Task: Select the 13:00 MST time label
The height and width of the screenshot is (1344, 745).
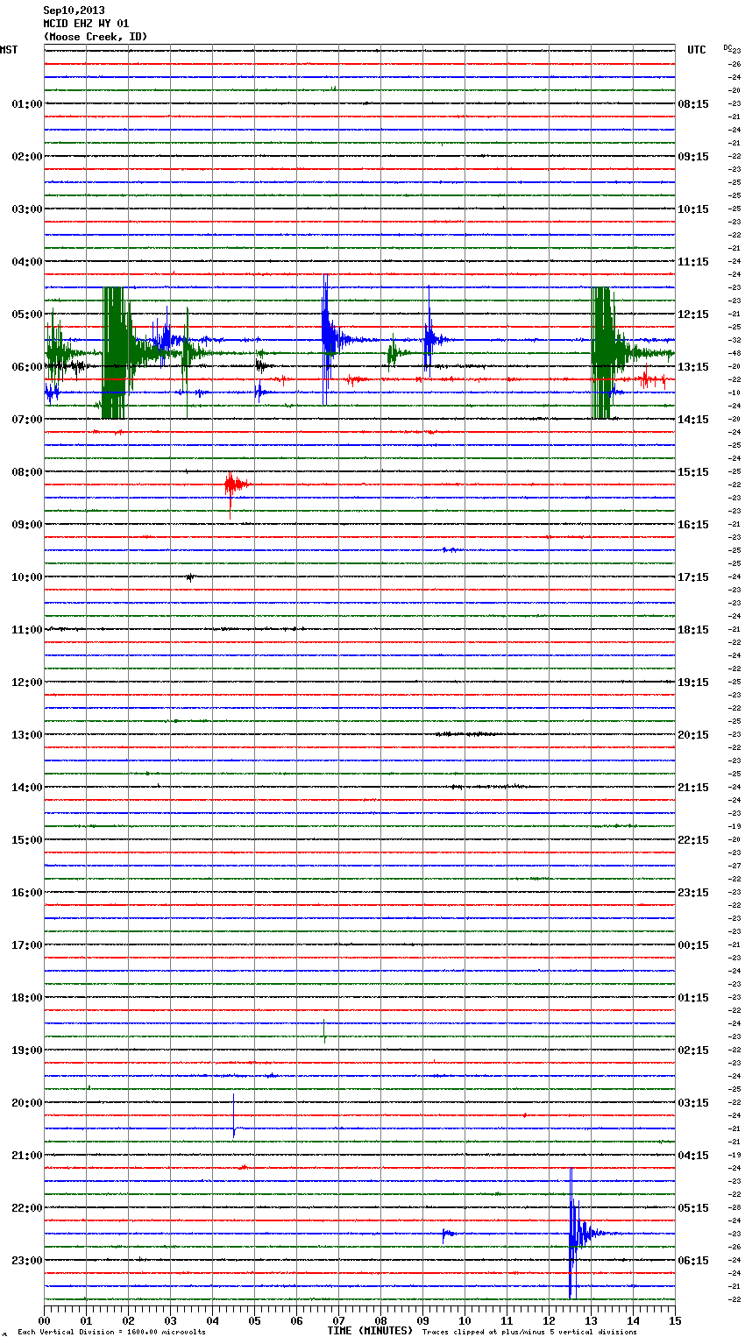Action: click(27, 734)
